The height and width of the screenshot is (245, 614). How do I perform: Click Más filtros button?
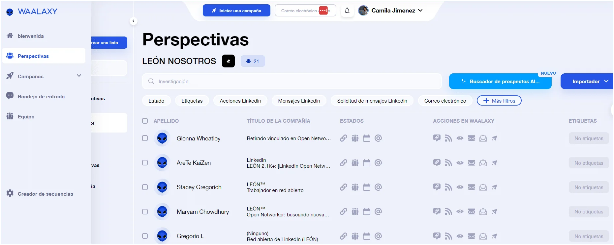tap(499, 101)
